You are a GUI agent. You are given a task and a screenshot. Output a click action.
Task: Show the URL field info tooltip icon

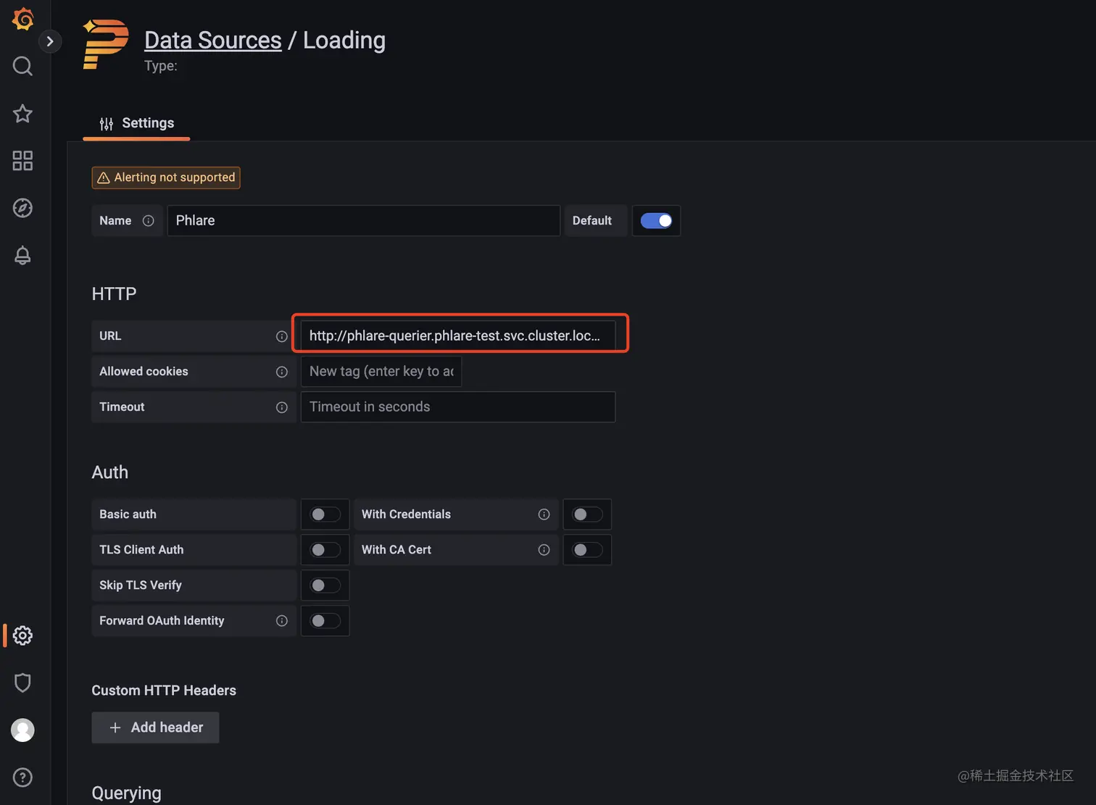point(282,336)
